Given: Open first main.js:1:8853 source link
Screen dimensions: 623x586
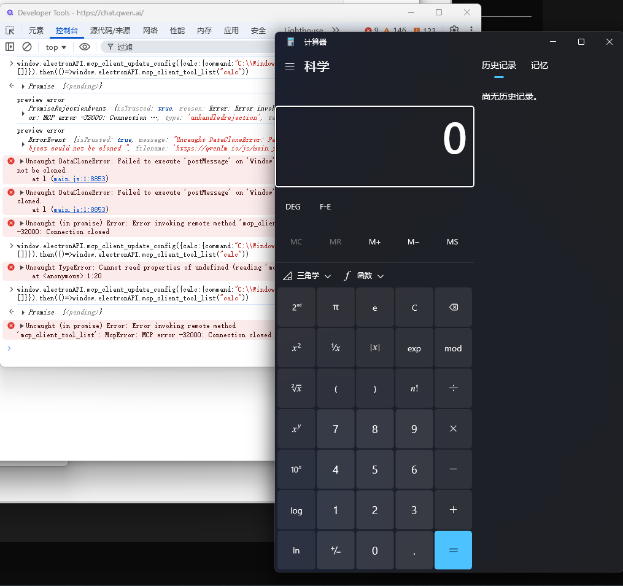Looking at the screenshot, I should pos(79,179).
